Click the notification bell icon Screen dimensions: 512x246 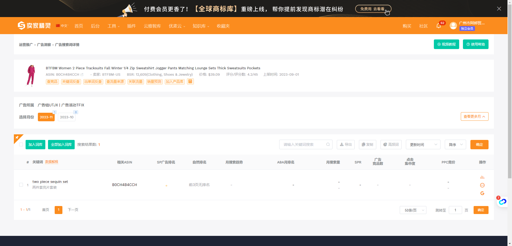(438, 26)
